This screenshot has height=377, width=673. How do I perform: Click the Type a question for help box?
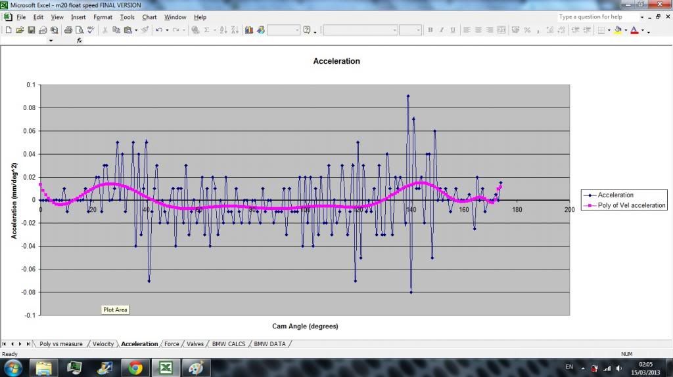[597, 17]
